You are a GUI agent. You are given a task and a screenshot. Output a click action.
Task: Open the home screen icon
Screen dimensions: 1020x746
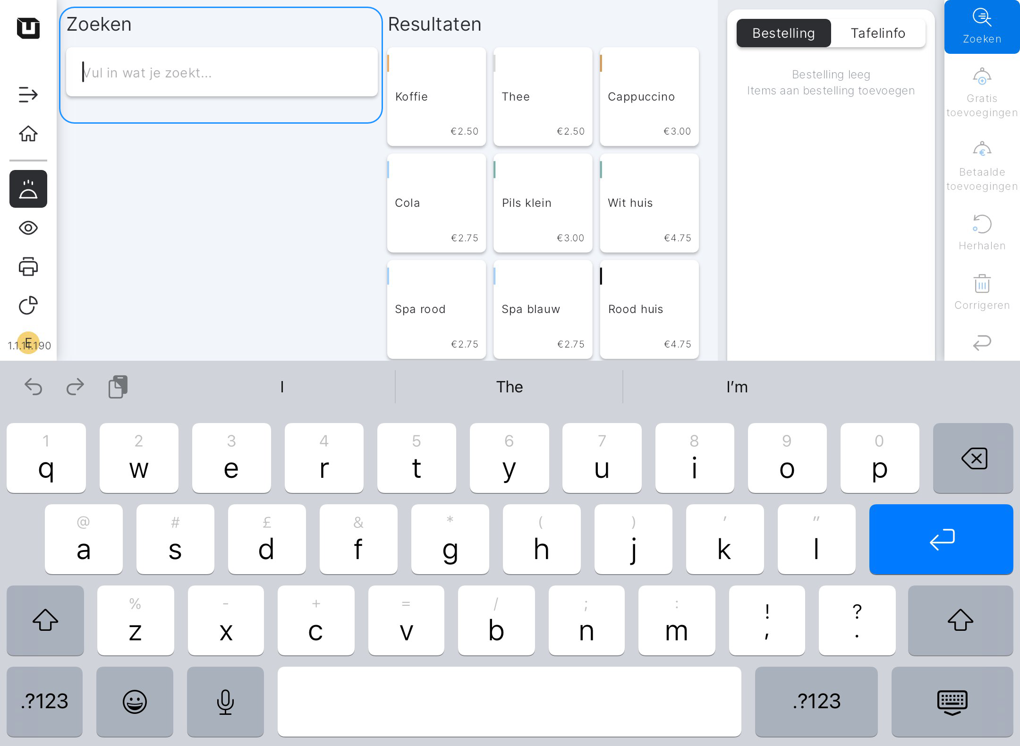pos(28,134)
